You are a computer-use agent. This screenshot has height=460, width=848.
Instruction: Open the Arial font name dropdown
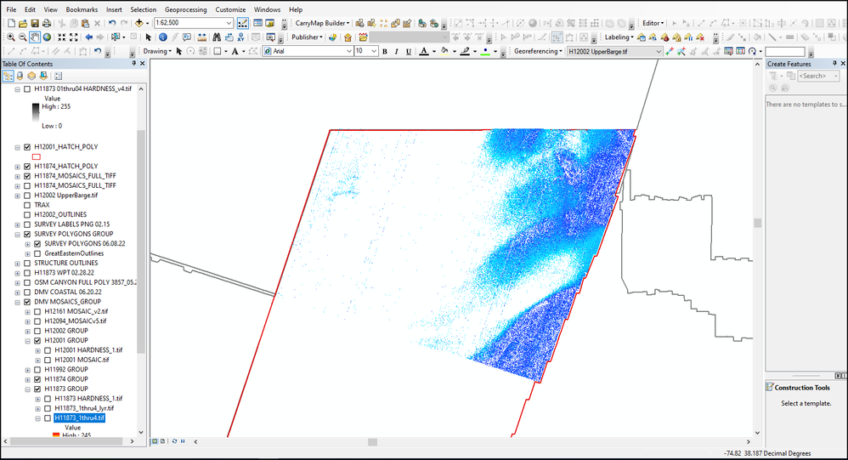pos(349,51)
